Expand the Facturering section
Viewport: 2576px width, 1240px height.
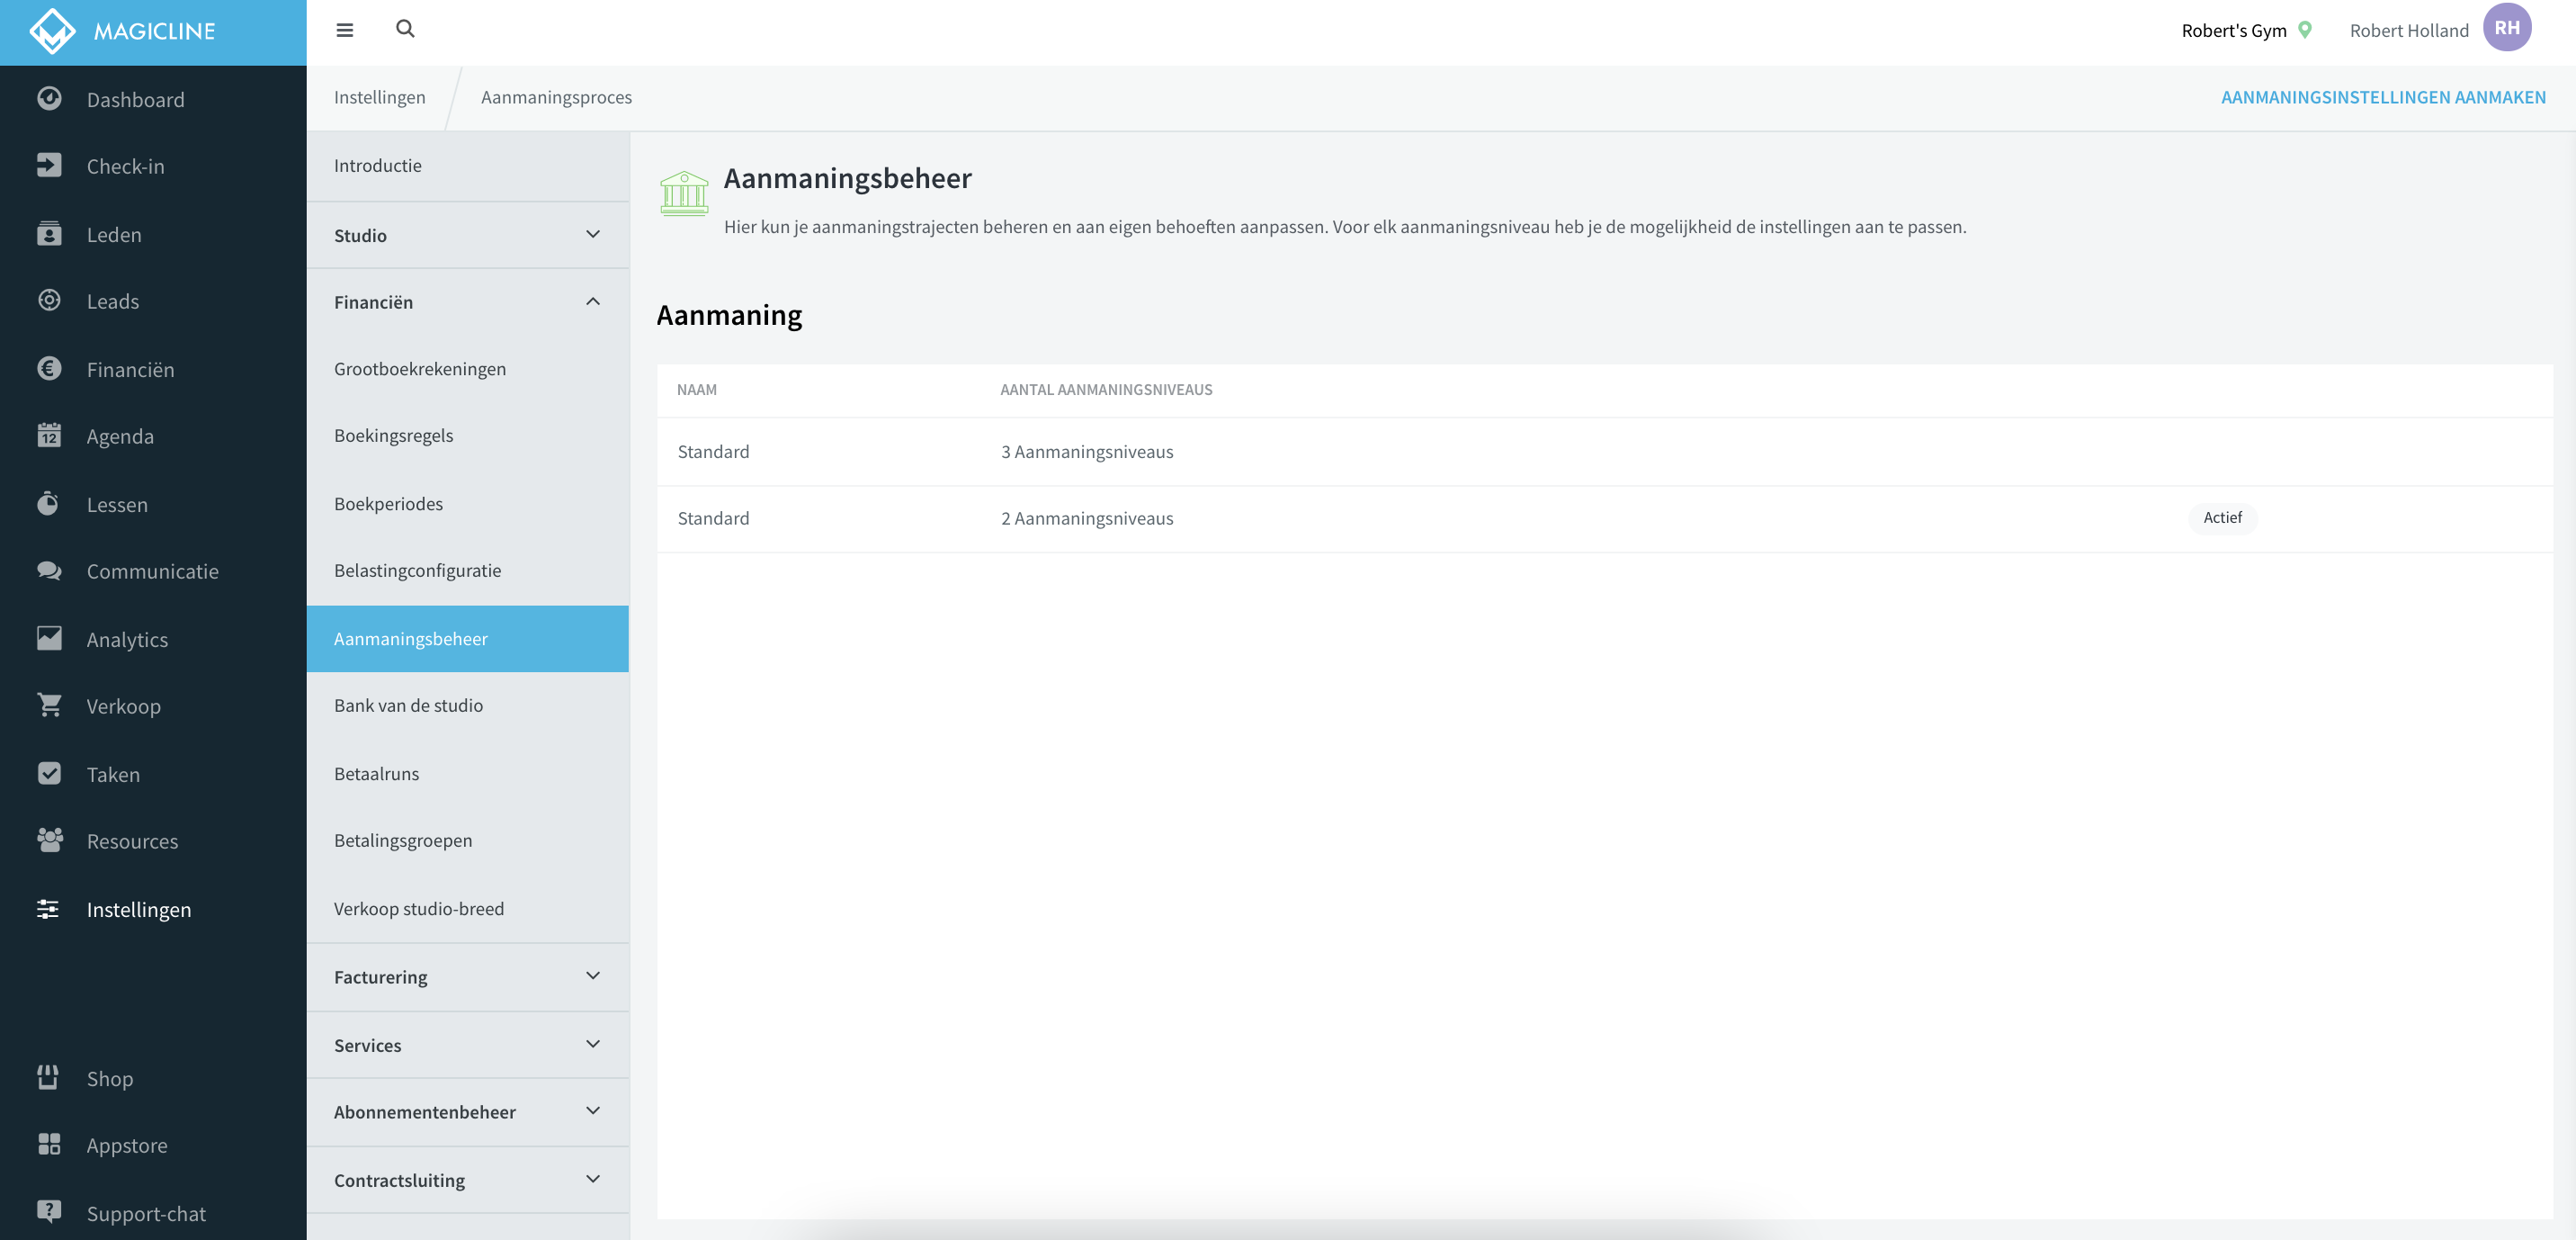(468, 976)
